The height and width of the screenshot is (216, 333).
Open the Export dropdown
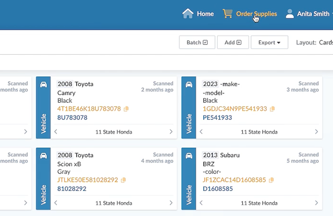point(269,42)
